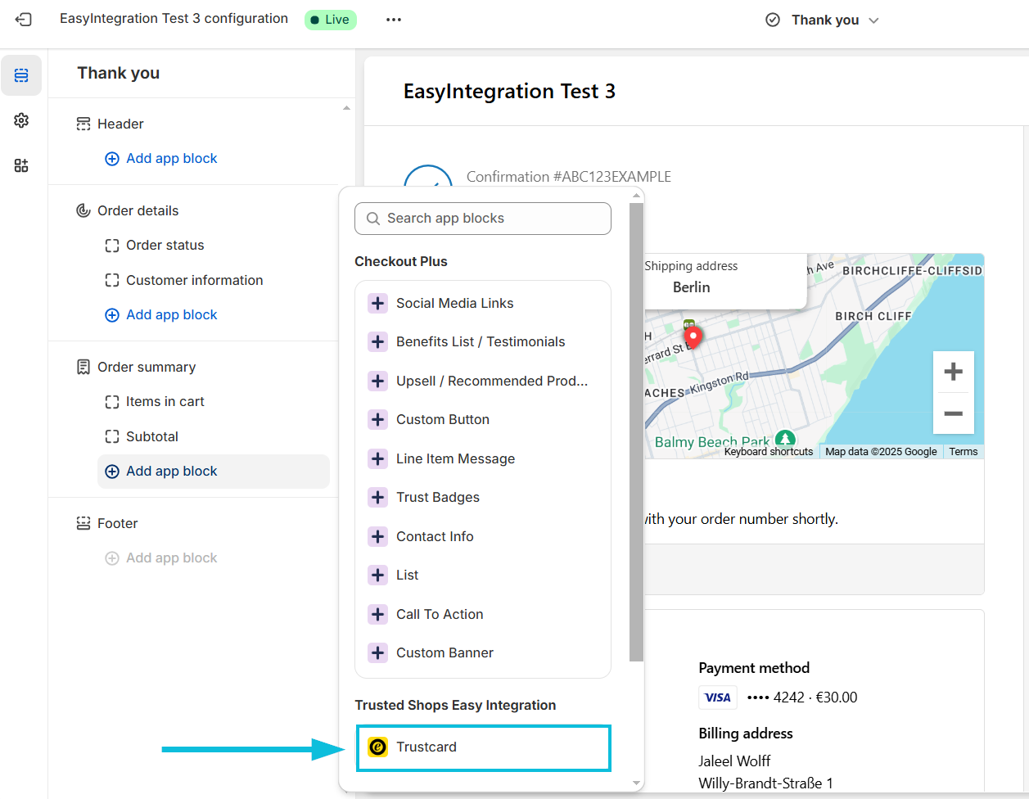Click the red location pin on map
This screenshot has height=799, width=1029.
(693, 337)
